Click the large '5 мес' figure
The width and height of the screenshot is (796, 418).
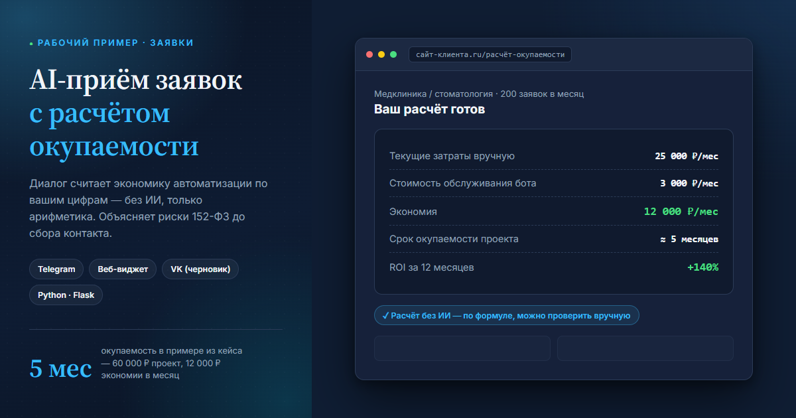coord(60,368)
